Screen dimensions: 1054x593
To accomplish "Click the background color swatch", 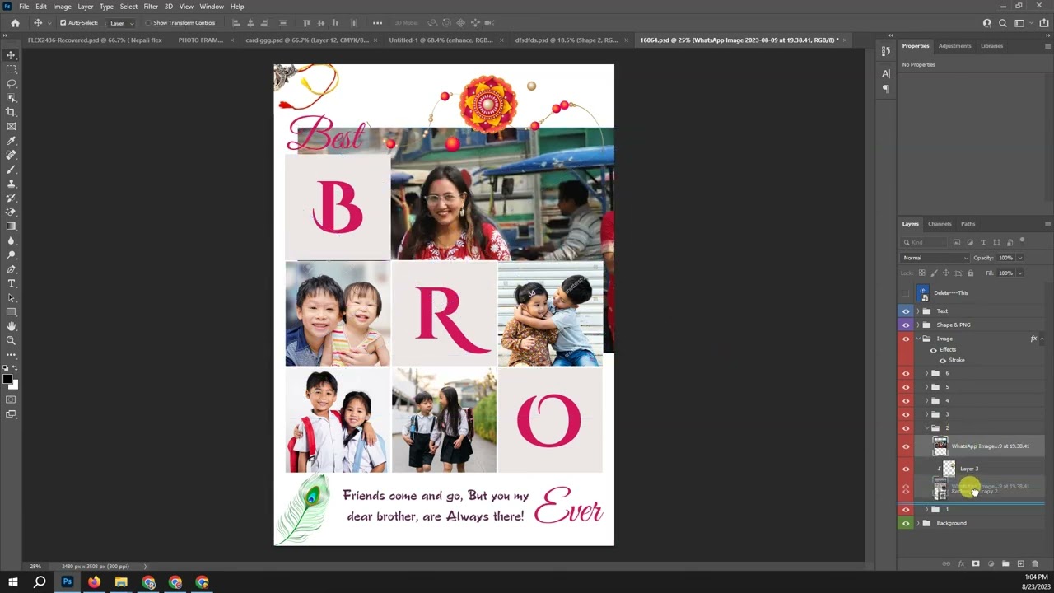I will coord(13,384).
